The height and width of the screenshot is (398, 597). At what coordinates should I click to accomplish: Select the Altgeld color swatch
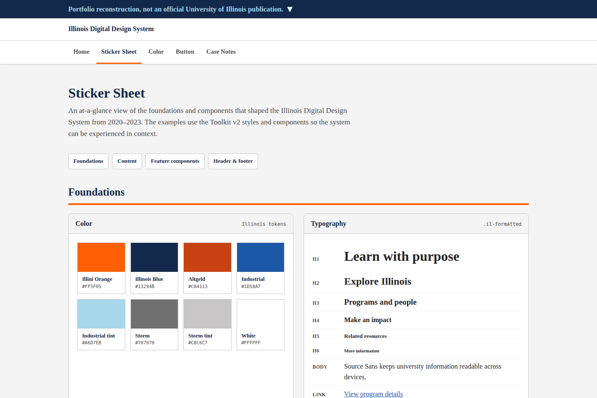tap(207, 268)
